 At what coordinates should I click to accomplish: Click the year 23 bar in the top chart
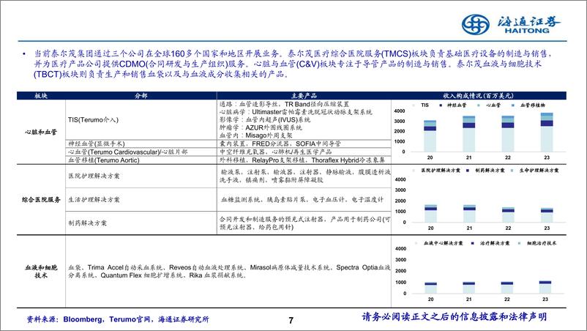pos(547,132)
